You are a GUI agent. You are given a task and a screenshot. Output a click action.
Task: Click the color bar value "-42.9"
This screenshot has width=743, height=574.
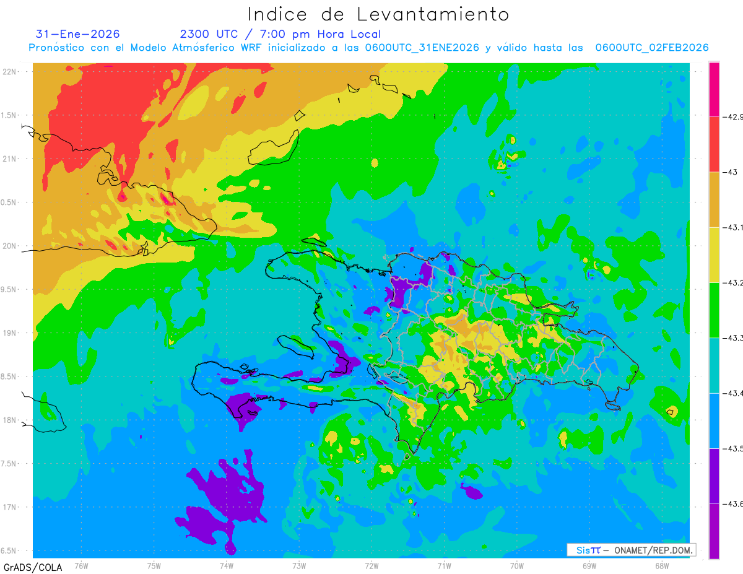[733, 116]
